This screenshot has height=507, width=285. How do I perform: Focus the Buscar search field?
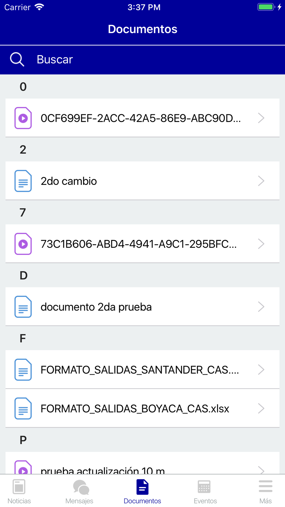[142, 60]
